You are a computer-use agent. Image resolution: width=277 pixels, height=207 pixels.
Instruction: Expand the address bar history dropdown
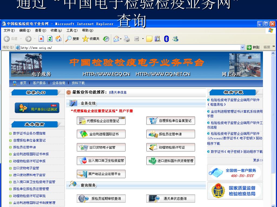click(242, 47)
